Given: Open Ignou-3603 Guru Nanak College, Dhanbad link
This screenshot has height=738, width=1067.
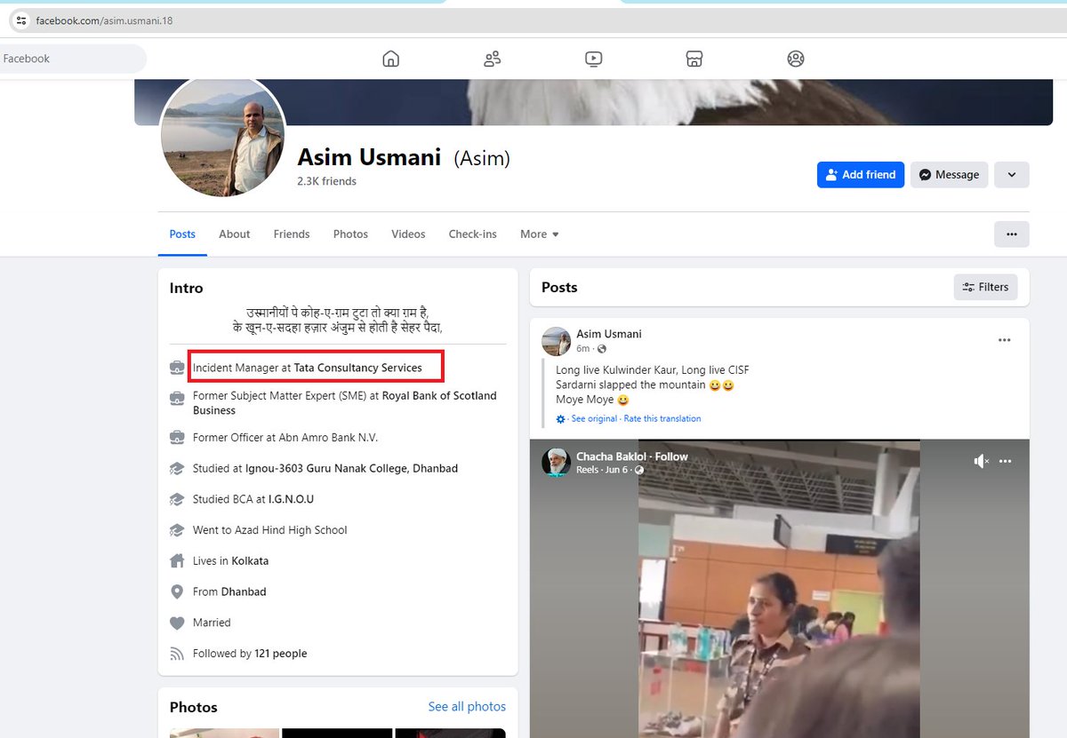Looking at the screenshot, I should pyautogui.click(x=351, y=468).
